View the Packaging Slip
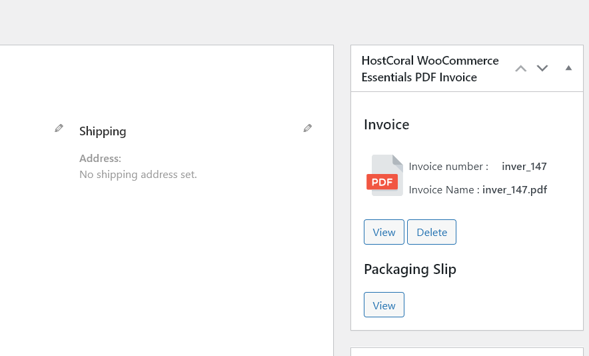 point(384,305)
